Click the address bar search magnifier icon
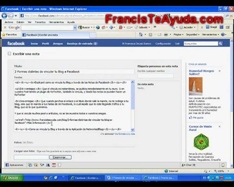Viewport: 234px width, 187px height. pos(227,15)
